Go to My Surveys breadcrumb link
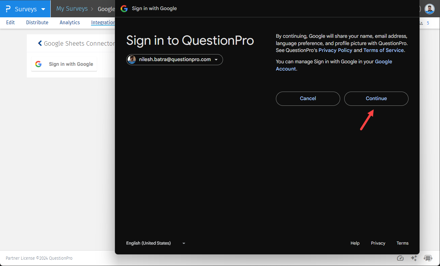Screen dimensions: 440x266 72,9
